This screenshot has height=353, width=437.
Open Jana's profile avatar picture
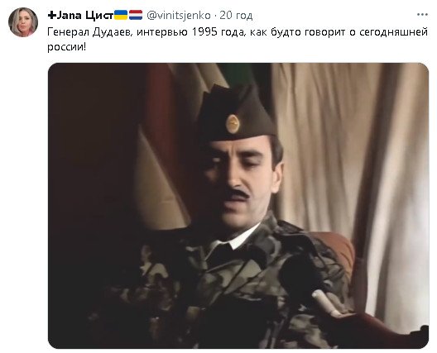click(x=23, y=22)
